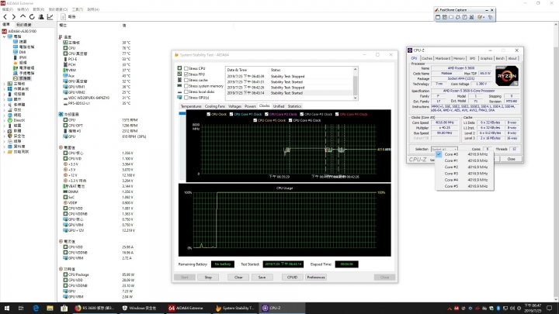Click FastStone capture rectangular region icon
Screen dimensions: 559x314
[x=451, y=17]
